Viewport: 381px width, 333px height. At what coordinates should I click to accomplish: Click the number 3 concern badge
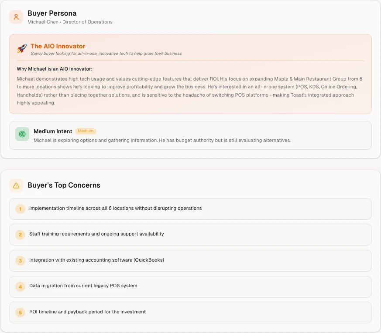click(x=20, y=261)
